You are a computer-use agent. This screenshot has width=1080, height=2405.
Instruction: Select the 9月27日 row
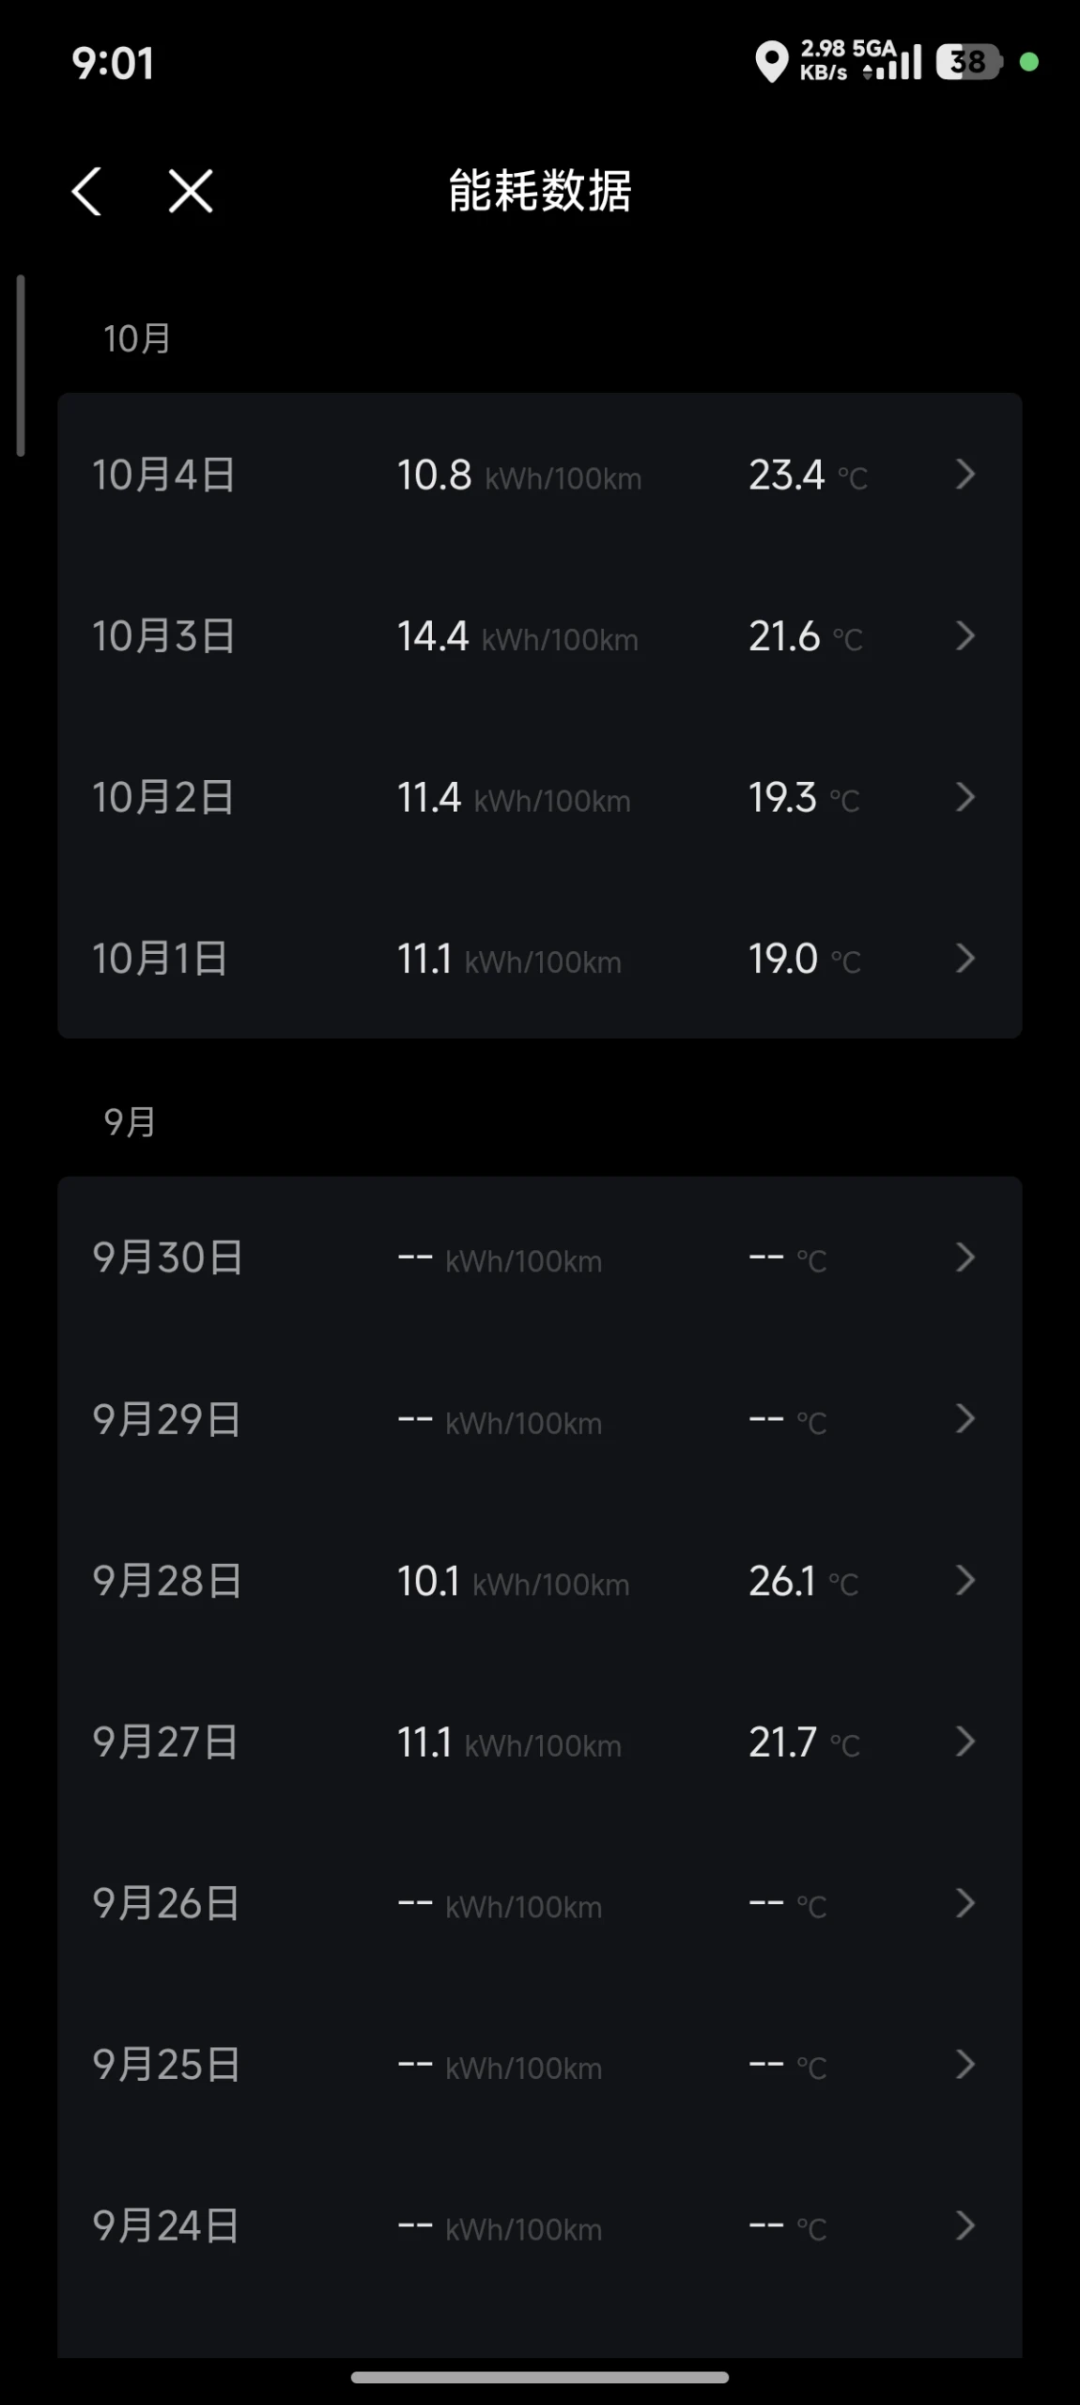pyautogui.click(x=539, y=1742)
